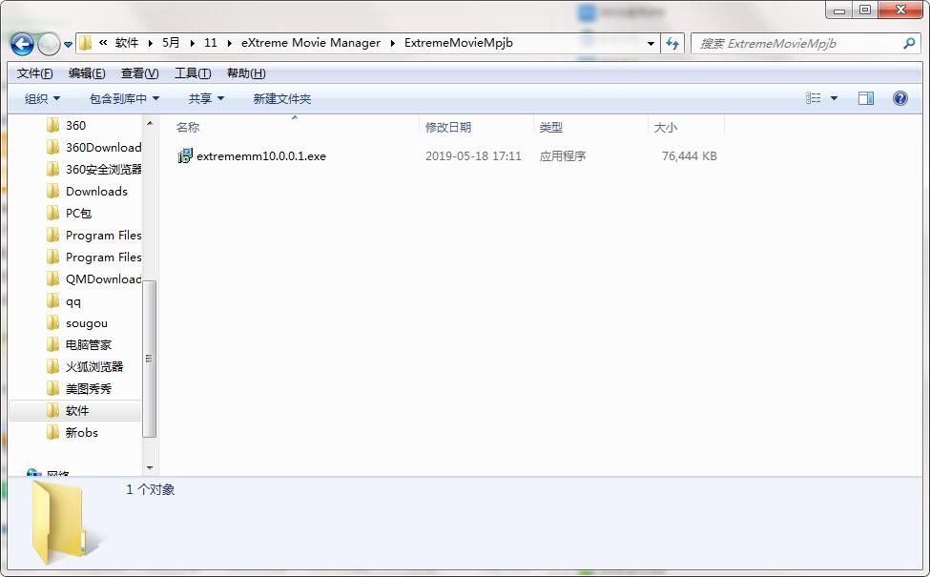The width and height of the screenshot is (930, 577).
Task: Select the file extrememm10.0.0.1.exe
Action: [x=261, y=156]
